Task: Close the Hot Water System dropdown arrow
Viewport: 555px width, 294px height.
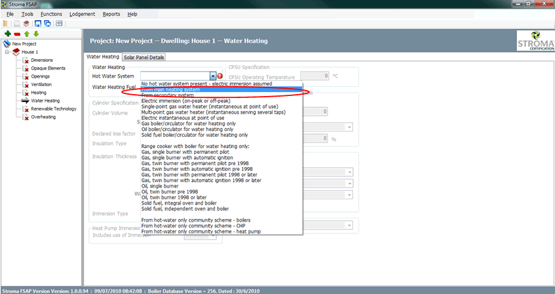Action: [212, 76]
